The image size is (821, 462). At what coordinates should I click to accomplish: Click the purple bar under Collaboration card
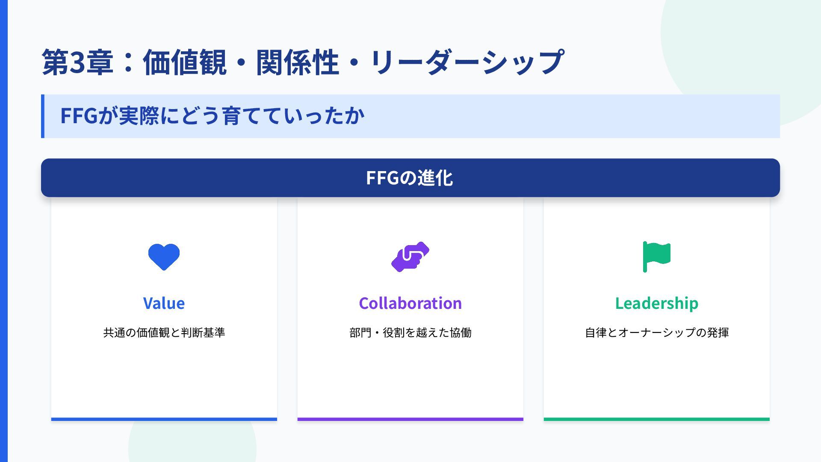pos(410,419)
